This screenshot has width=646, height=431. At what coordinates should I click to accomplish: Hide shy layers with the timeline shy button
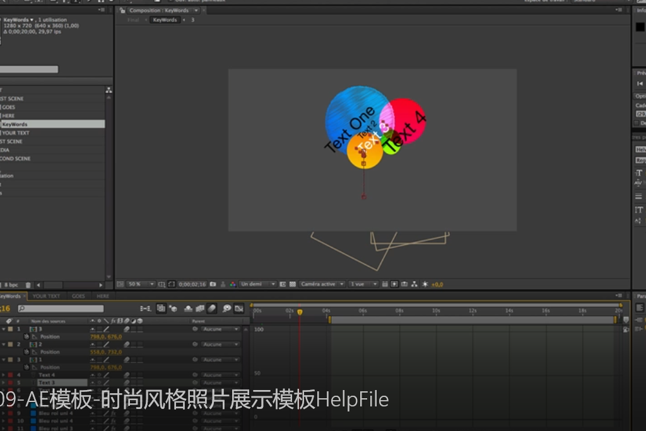[x=188, y=308]
